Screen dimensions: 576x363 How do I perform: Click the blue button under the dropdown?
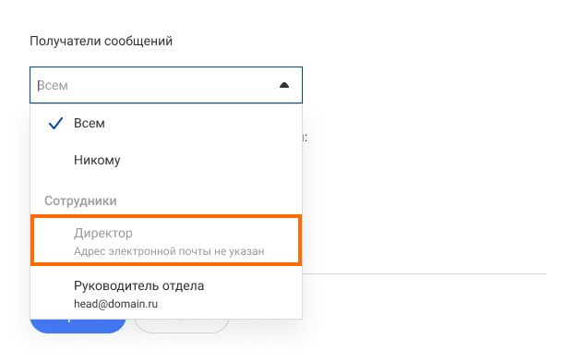[78, 326]
